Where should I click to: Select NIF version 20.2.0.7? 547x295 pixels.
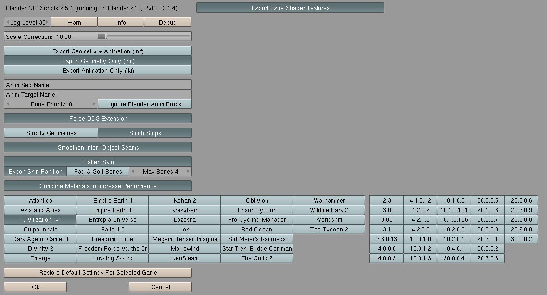487,219
